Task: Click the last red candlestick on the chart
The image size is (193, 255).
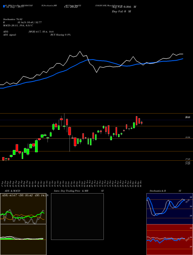Action: click(x=142, y=123)
